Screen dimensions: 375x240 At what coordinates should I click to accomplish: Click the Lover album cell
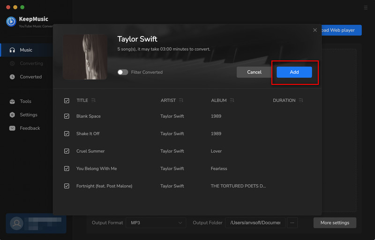point(216,151)
